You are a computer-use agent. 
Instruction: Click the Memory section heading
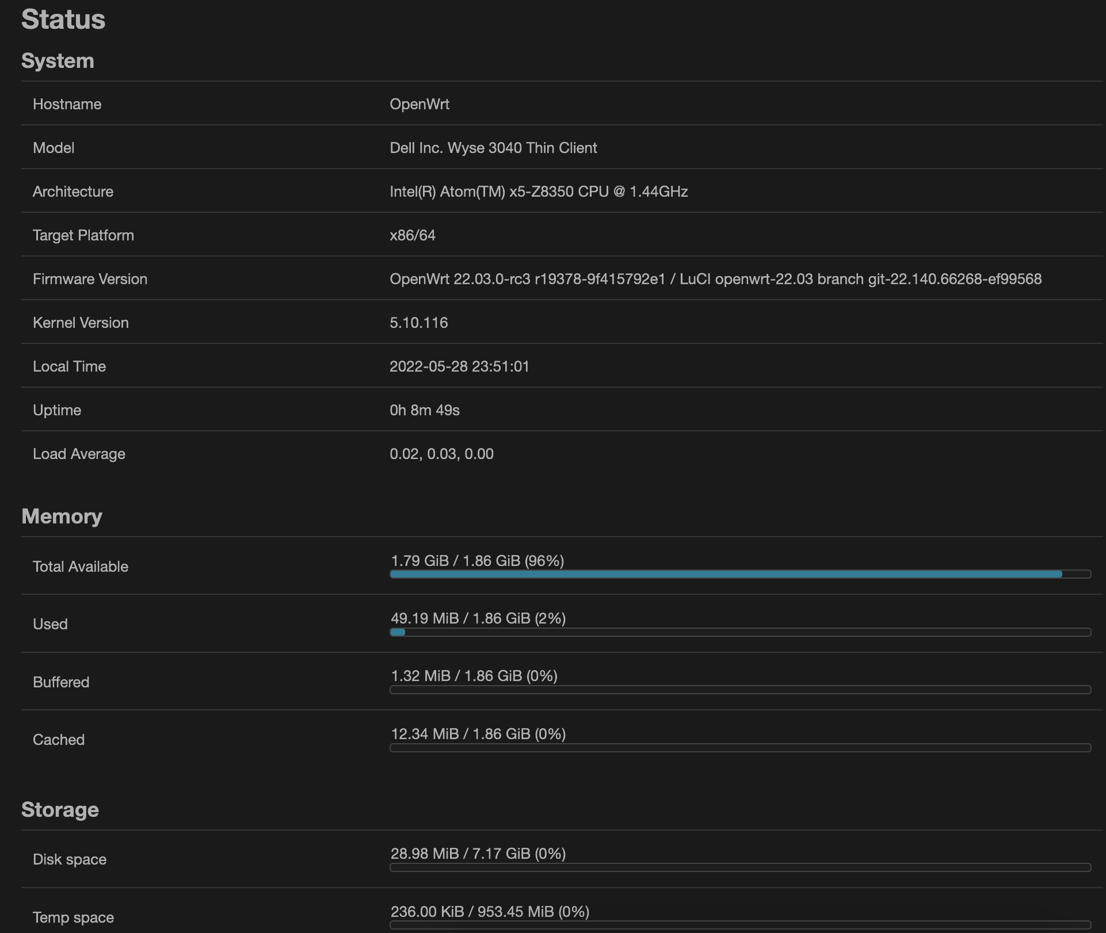62,517
